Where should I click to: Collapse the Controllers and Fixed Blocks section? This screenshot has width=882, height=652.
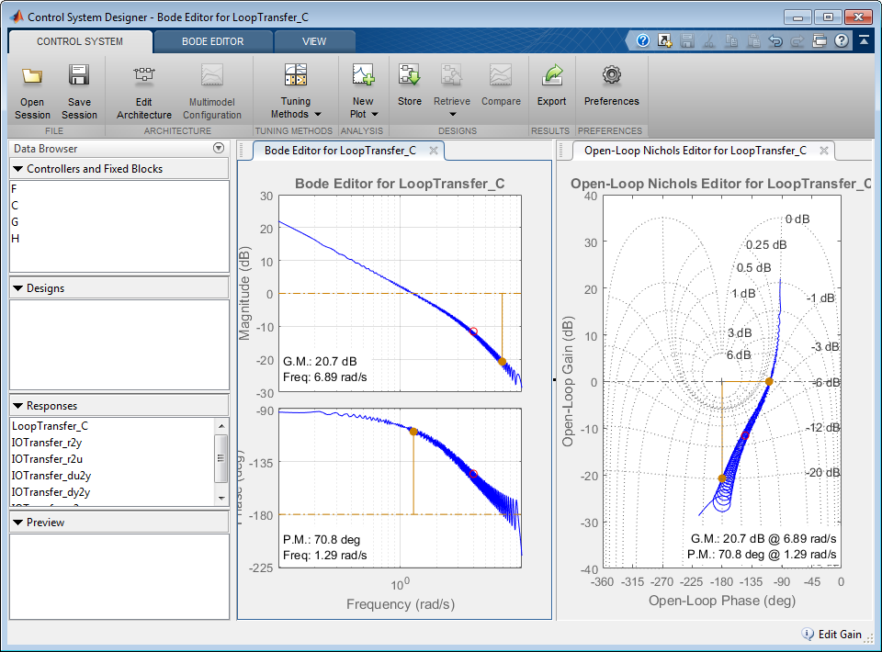18,169
